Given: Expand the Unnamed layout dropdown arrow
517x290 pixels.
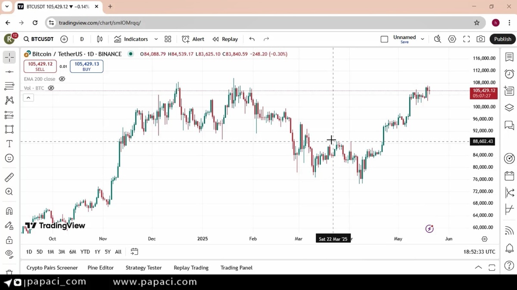Looking at the screenshot, I should tap(422, 39).
